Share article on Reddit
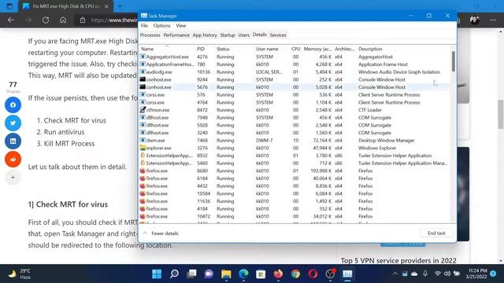Image resolution: width=504 pixels, height=283 pixels. 13,159
